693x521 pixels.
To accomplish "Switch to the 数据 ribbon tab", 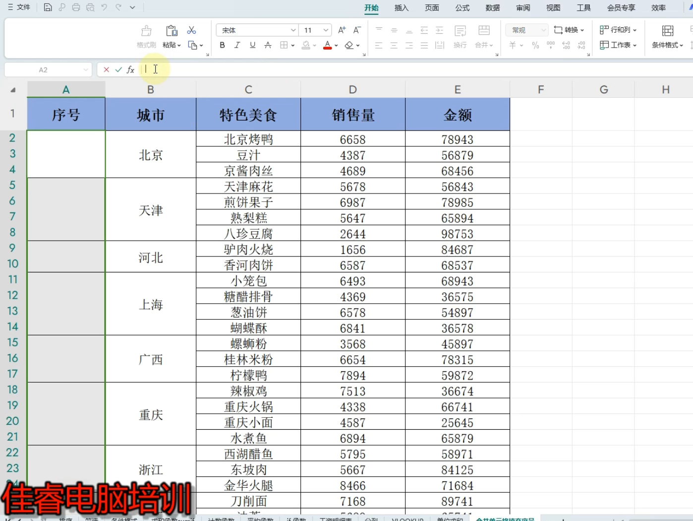I will (x=493, y=8).
